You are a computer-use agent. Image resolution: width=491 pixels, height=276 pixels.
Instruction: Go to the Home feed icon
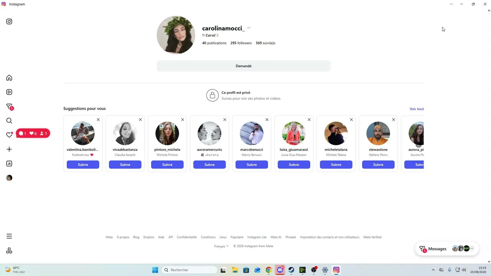point(9,78)
